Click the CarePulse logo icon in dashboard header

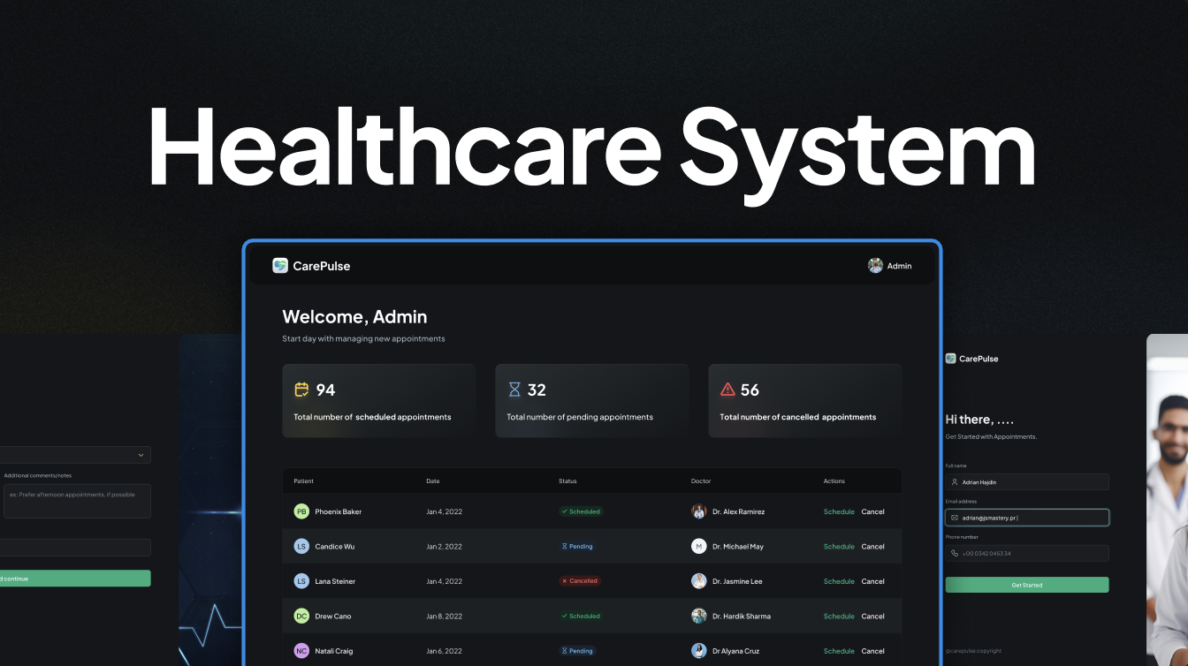click(x=280, y=266)
